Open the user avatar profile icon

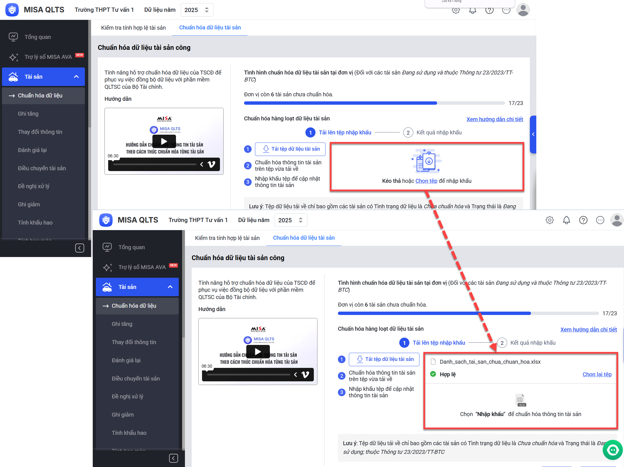click(617, 220)
